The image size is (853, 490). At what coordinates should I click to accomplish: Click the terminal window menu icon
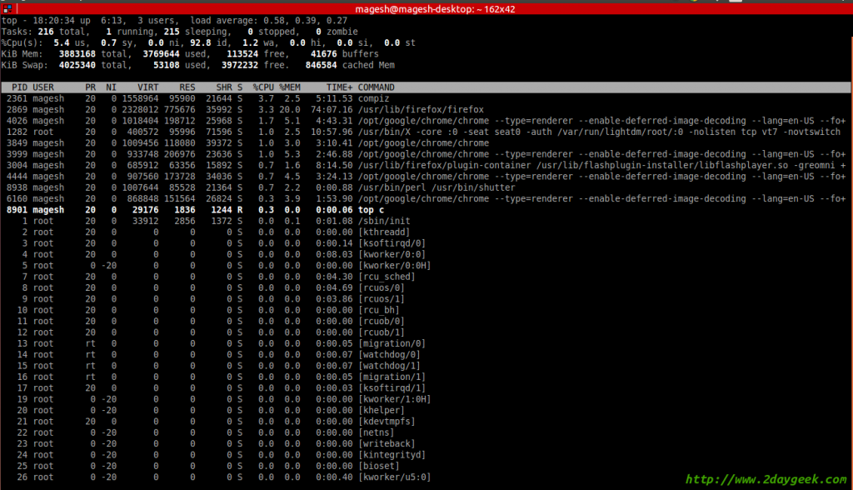7,7
